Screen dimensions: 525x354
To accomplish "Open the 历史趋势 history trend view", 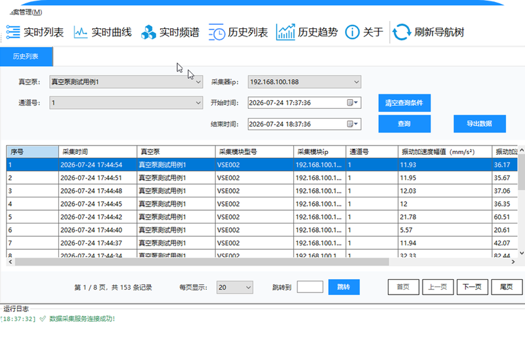I will (x=307, y=32).
